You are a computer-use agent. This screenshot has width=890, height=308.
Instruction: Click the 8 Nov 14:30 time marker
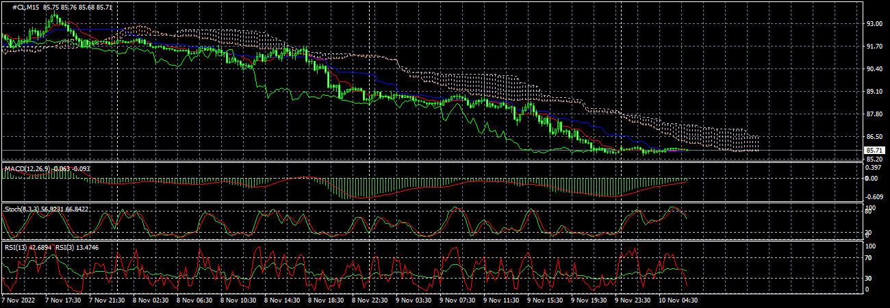click(x=283, y=300)
